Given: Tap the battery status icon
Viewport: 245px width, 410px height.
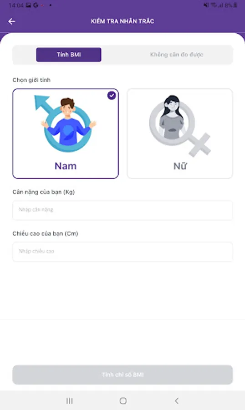Looking at the screenshot, I should point(235,5).
